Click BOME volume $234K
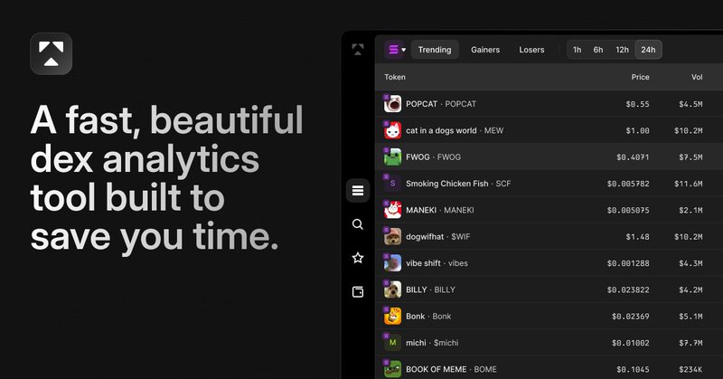723x379 pixels. (690, 370)
